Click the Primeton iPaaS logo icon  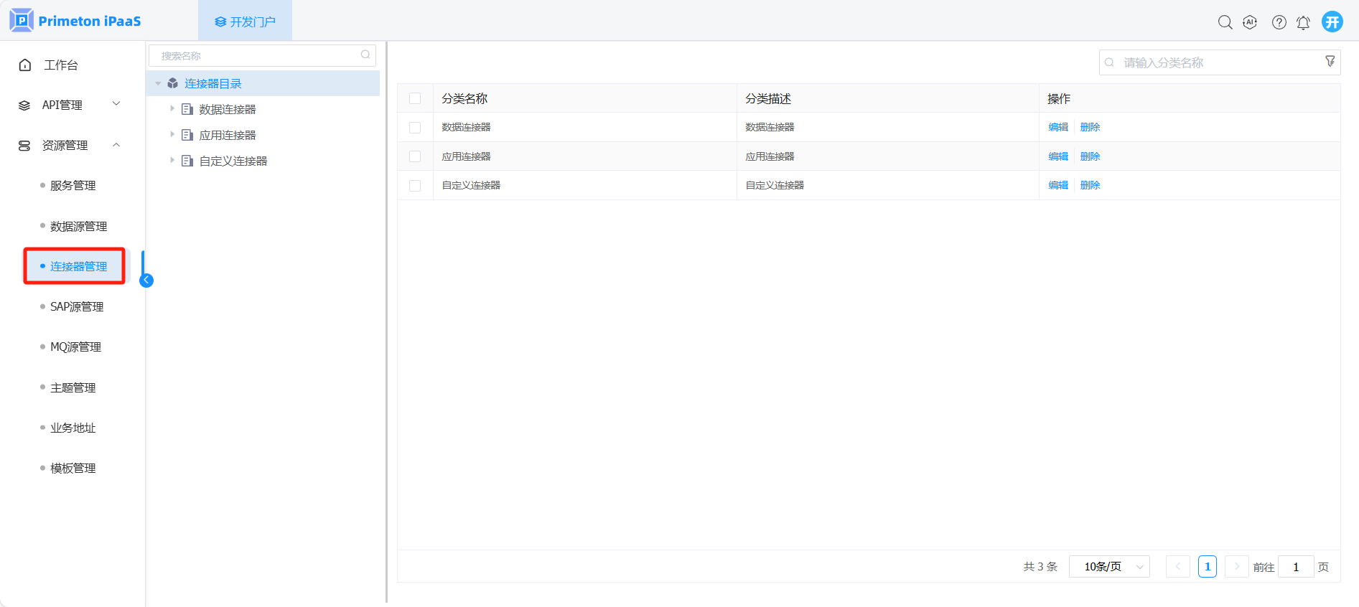coord(22,20)
